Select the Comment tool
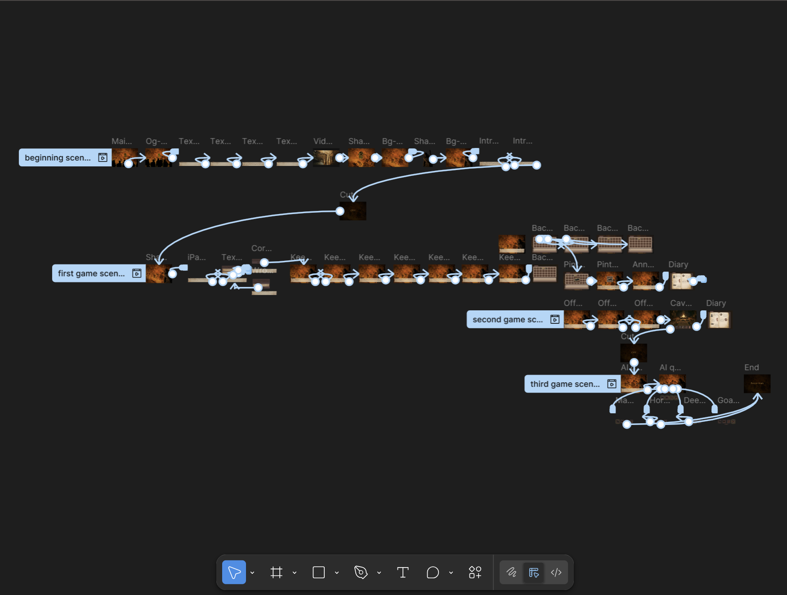This screenshot has width=787, height=595. pyautogui.click(x=433, y=572)
